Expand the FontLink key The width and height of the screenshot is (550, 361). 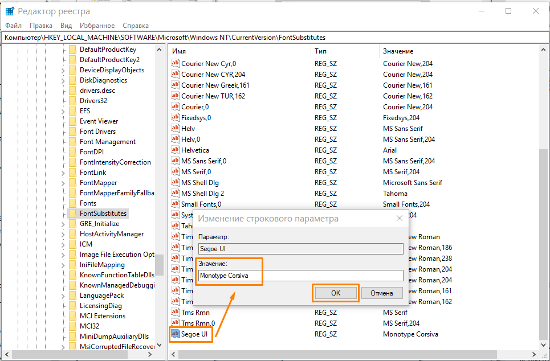point(63,173)
